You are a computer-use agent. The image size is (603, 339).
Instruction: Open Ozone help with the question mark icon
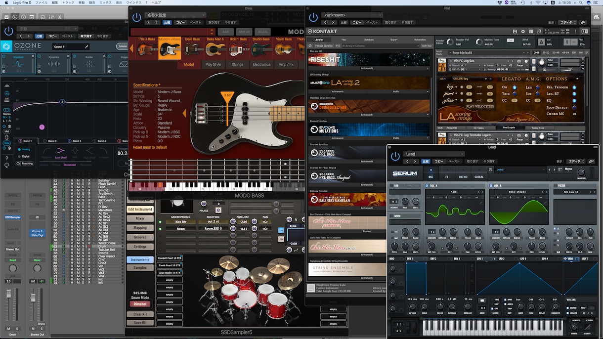tap(7, 158)
